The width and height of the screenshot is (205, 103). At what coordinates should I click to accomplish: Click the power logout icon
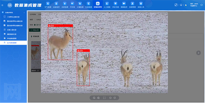click(201, 5)
